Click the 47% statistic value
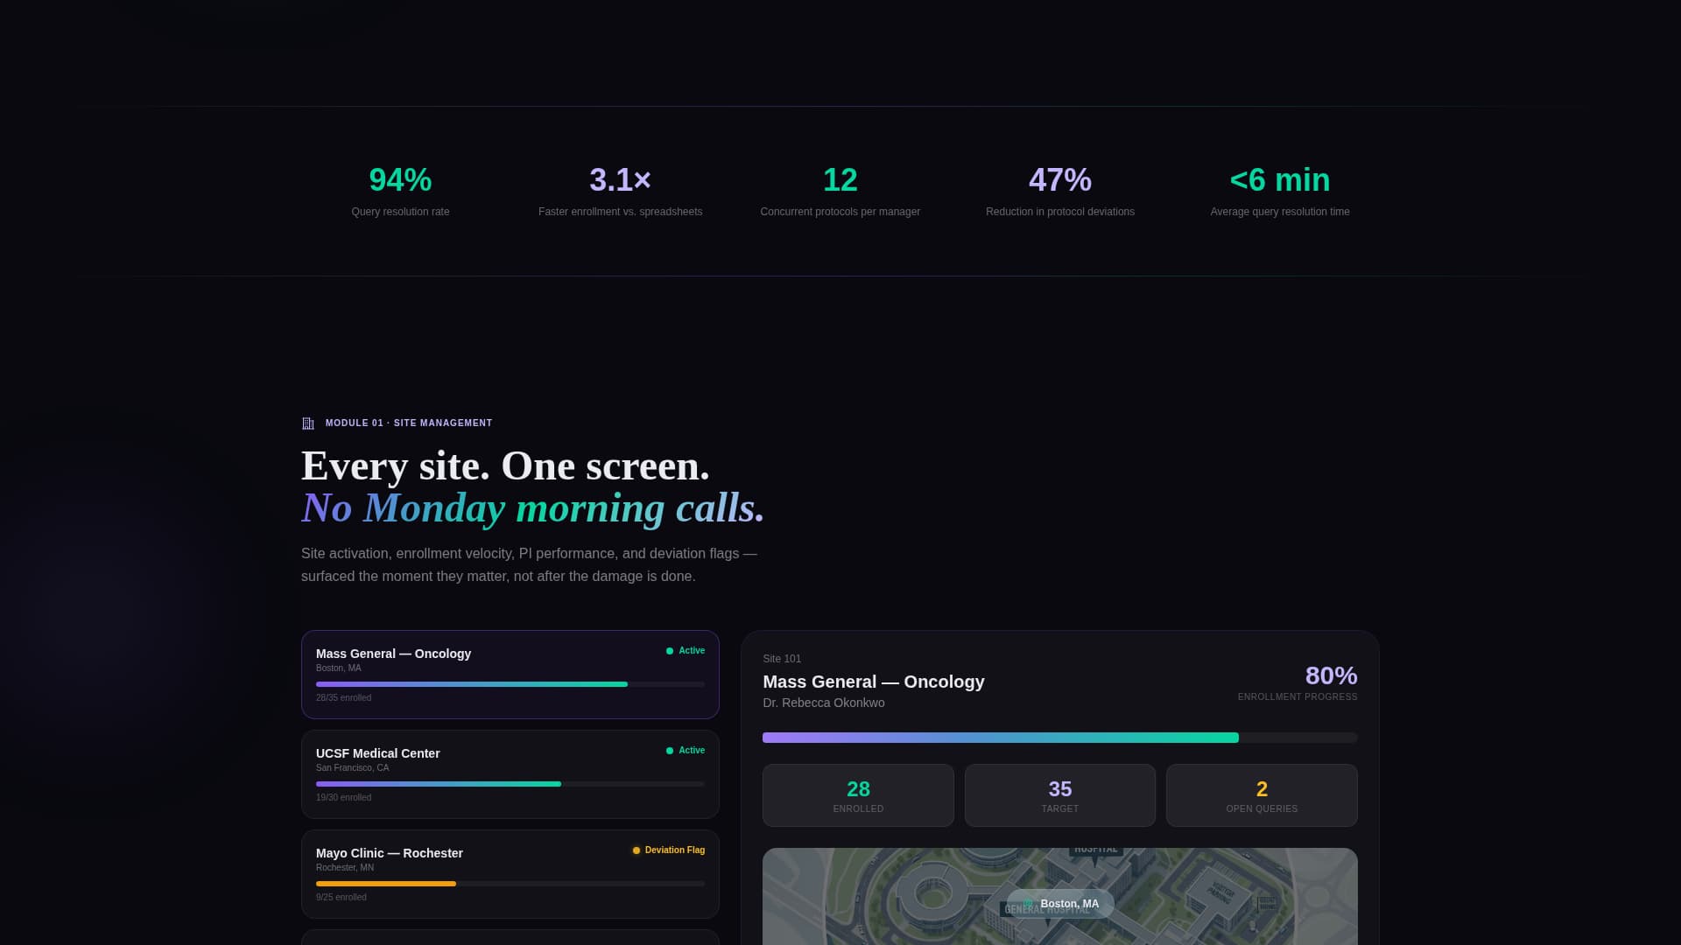Screen dimensions: 1681x945 pos(1060,180)
